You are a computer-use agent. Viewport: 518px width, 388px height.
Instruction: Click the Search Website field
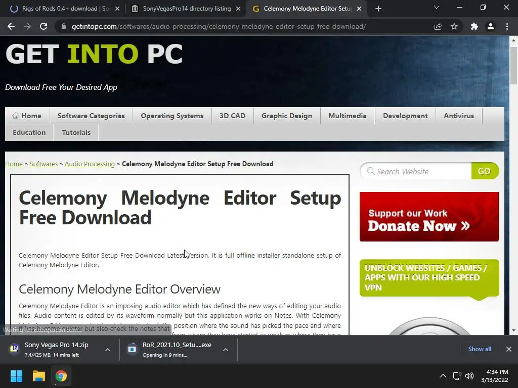coord(416,171)
